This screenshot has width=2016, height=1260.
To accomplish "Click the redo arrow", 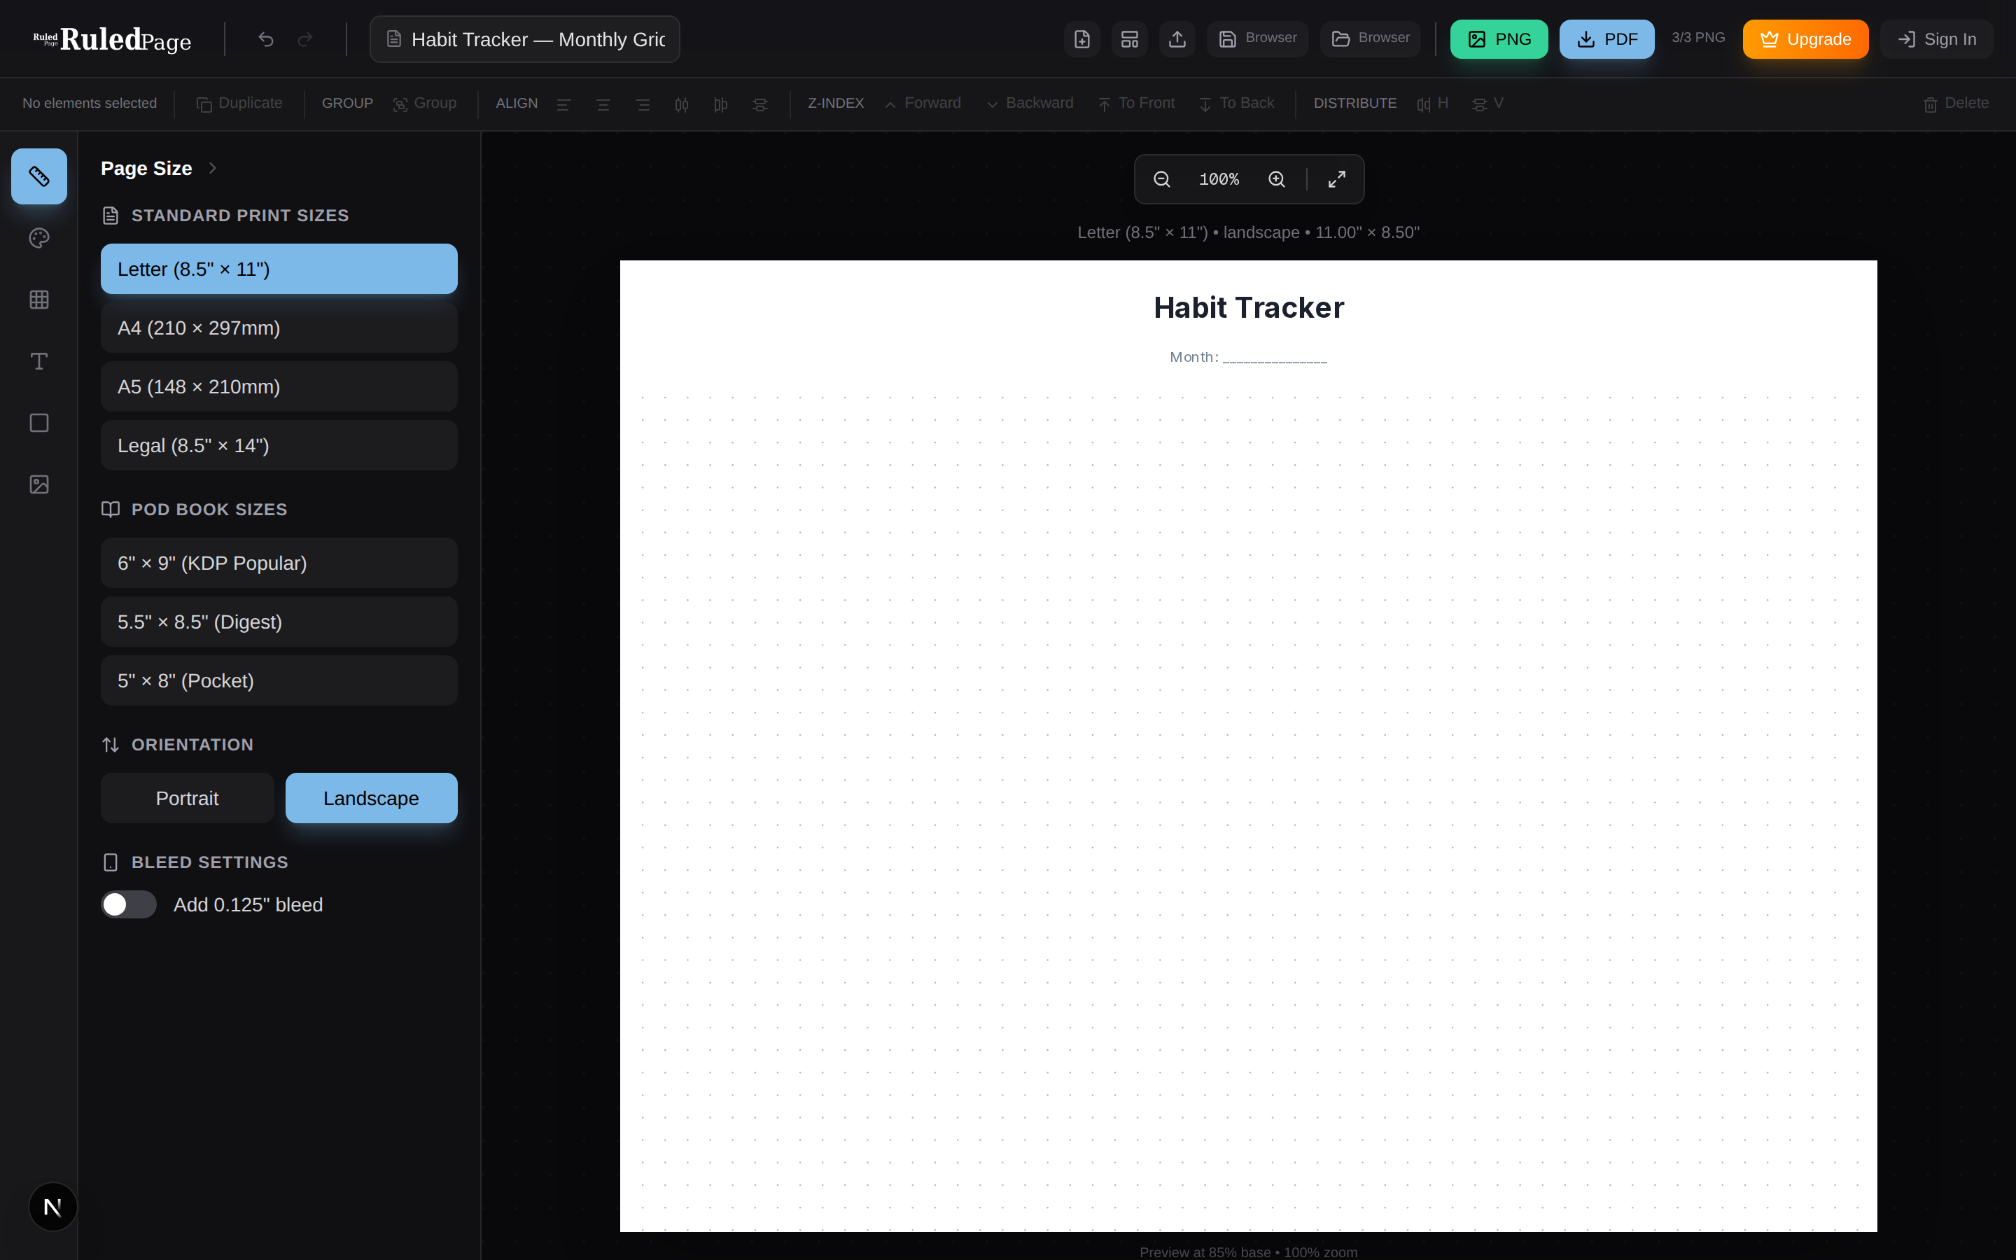I will pyautogui.click(x=306, y=39).
